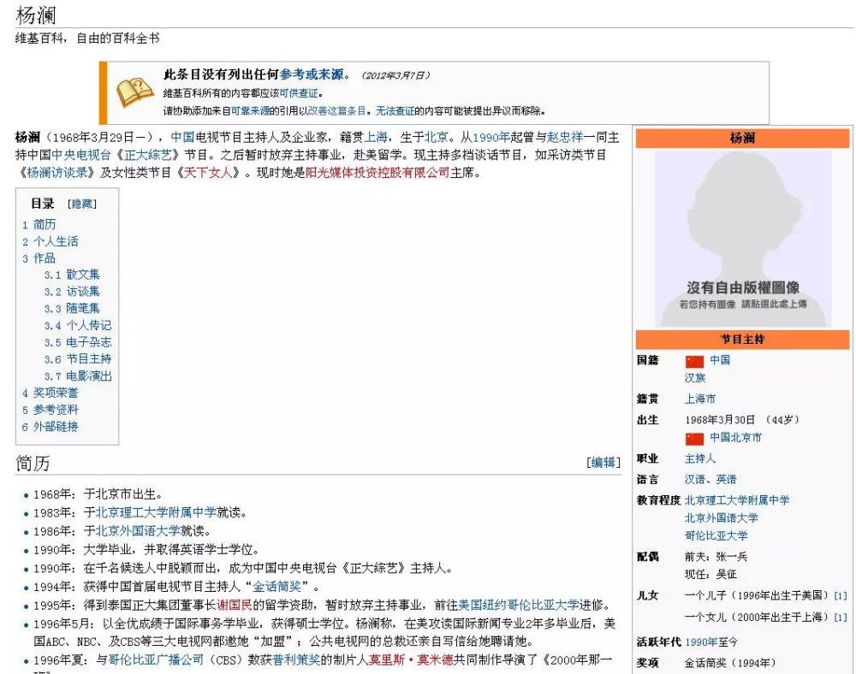Open 3.6 节目主持 contents entry
The width and height of the screenshot is (856, 674).
point(78,359)
